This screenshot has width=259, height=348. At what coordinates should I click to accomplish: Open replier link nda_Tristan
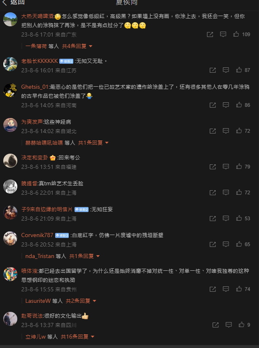[40, 256]
